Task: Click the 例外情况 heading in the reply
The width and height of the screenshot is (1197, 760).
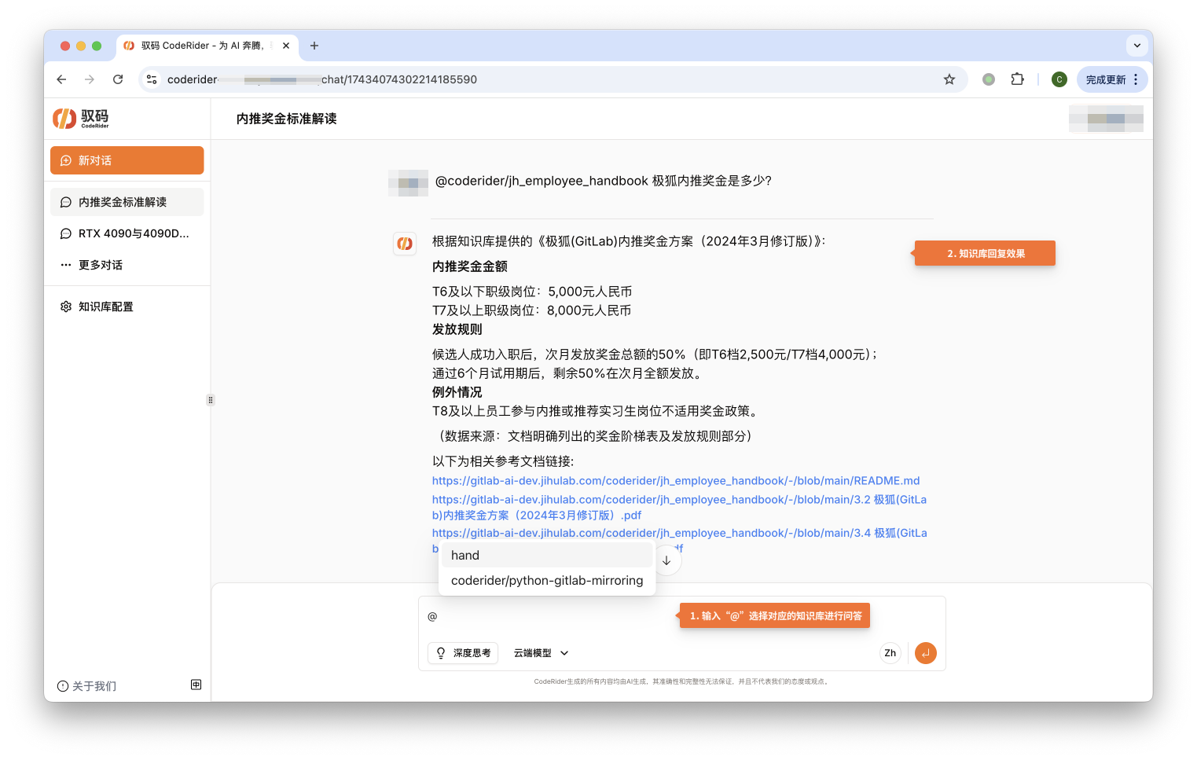Action: click(457, 392)
